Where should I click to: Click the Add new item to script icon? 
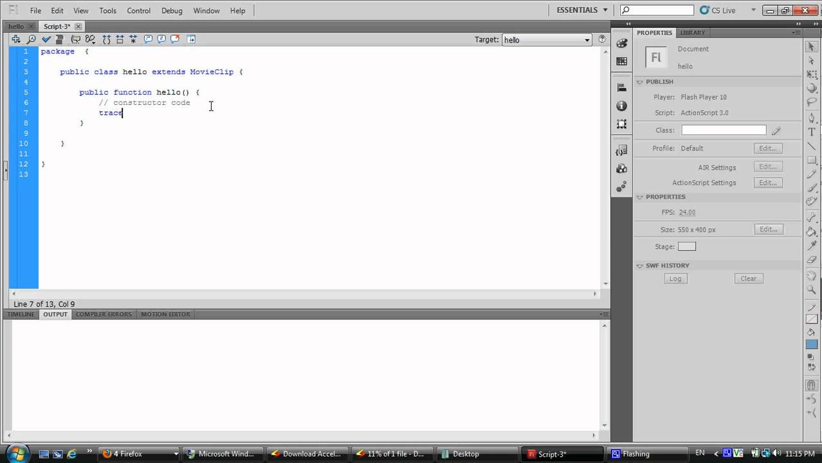(16, 39)
